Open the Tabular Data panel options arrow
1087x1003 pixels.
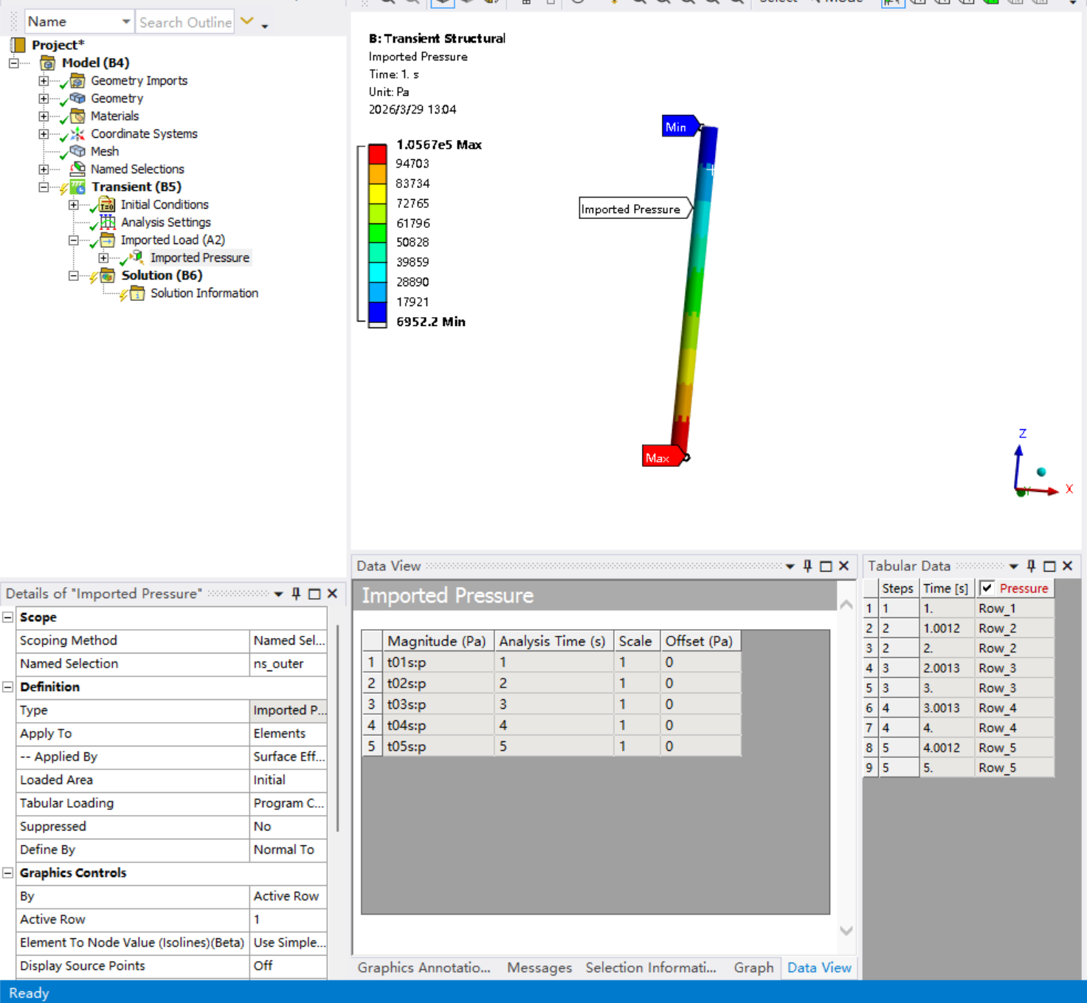pos(1013,566)
